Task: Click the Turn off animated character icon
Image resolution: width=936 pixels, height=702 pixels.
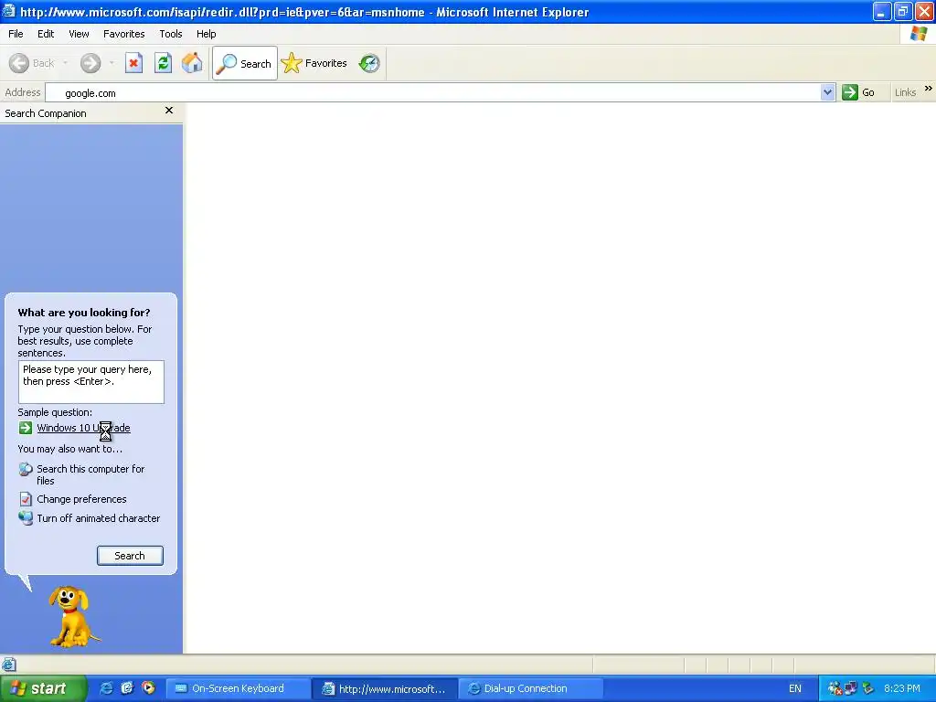Action: pos(25,518)
